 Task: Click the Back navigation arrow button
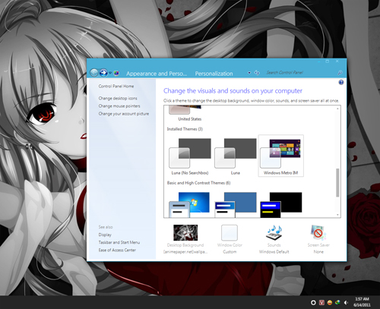(94, 73)
